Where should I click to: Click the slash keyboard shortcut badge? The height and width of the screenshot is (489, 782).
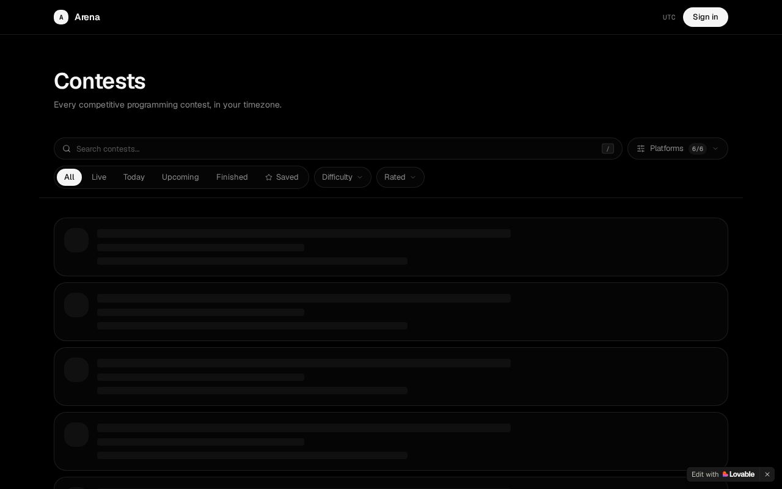pyautogui.click(x=608, y=149)
